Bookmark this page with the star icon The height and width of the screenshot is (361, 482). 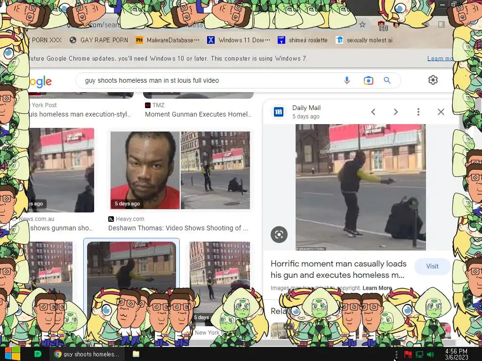(362, 24)
